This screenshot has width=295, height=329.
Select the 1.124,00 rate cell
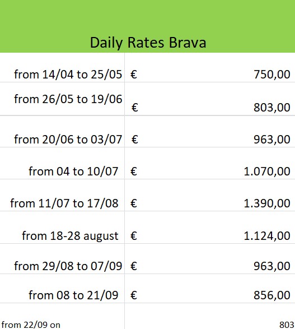210,228
